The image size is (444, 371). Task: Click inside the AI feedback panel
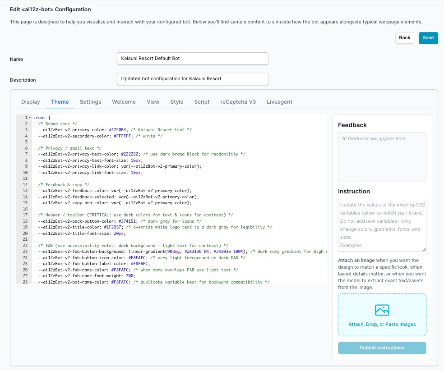click(x=382, y=158)
